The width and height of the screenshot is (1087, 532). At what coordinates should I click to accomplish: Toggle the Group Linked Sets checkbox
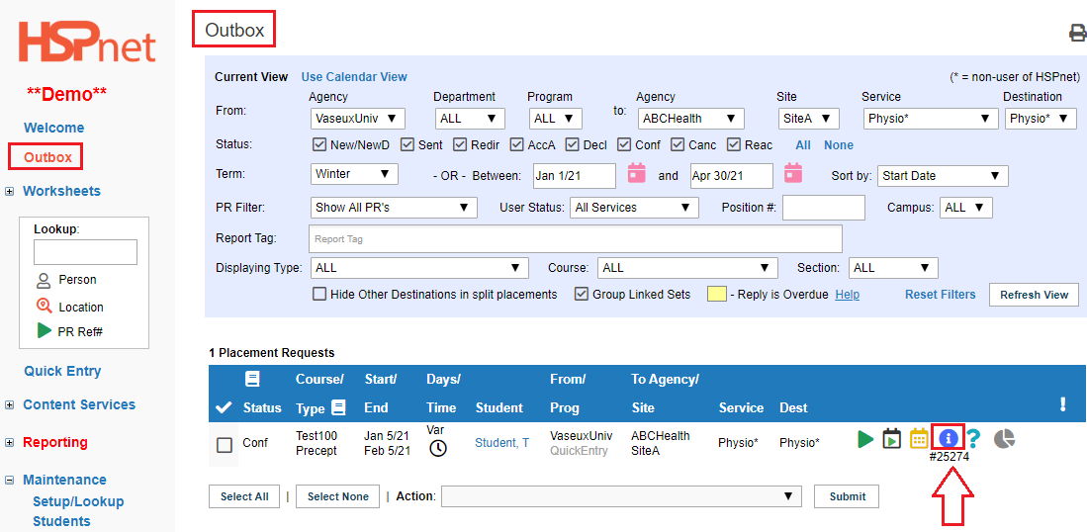pyautogui.click(x=582, y=294)
